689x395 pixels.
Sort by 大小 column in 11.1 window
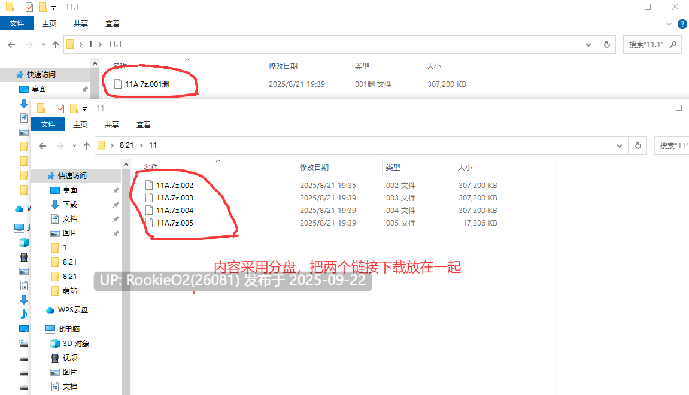[434, 66]
